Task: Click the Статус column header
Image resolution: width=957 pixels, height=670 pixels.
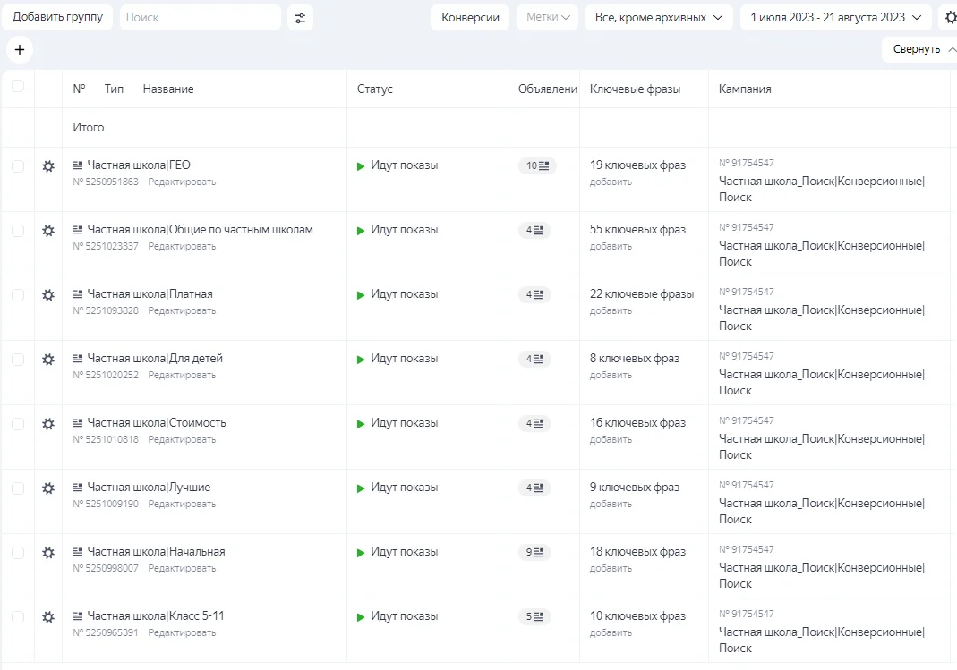Action: [x=375, y=89]
